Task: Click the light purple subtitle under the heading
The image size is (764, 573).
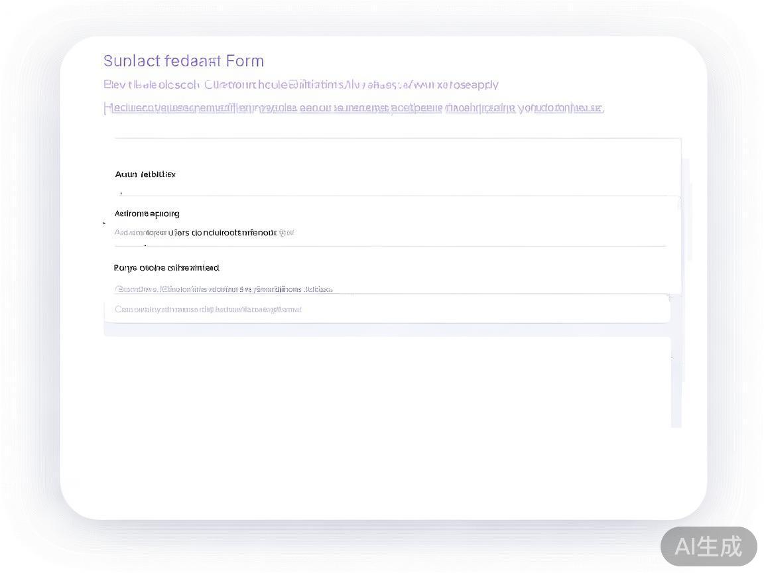Action: tap(300, 85)
